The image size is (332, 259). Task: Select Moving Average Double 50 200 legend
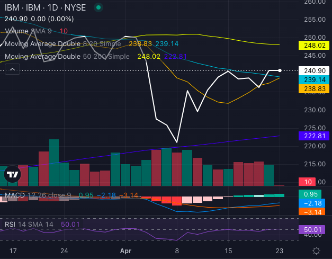[66, 56]
